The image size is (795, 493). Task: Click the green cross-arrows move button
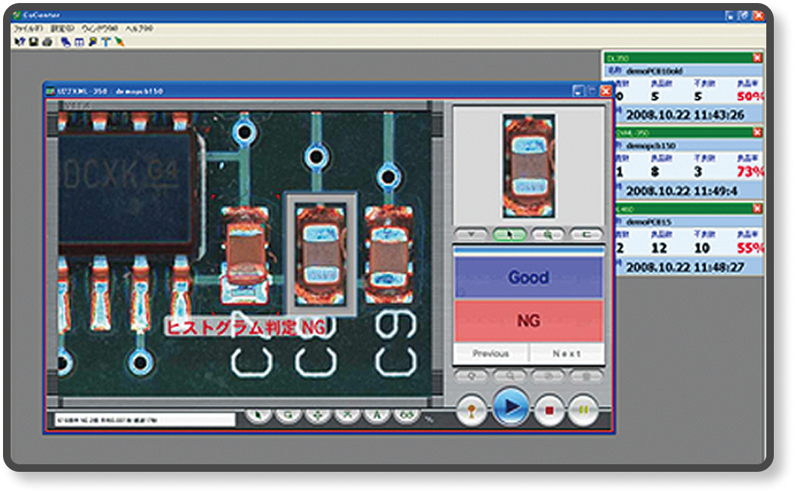317,416
